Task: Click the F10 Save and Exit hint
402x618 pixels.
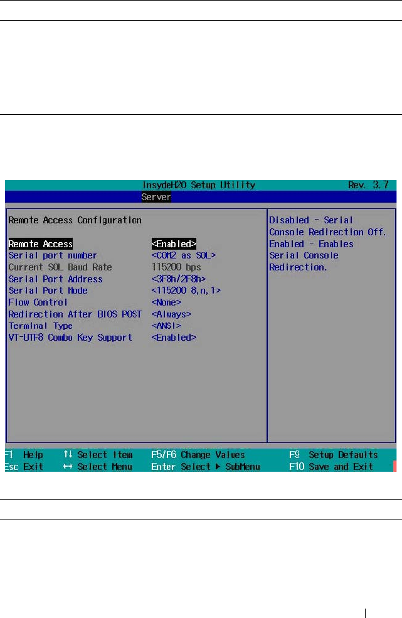Action: (331, 467)
